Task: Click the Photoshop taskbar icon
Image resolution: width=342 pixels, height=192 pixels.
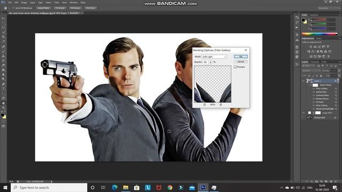Action: click(x=203, y=187)
